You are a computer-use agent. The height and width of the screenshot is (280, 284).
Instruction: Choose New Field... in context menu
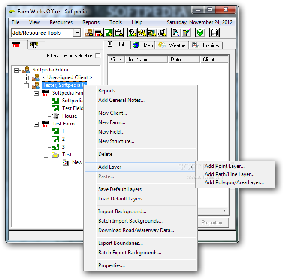(x=141, y=132)
